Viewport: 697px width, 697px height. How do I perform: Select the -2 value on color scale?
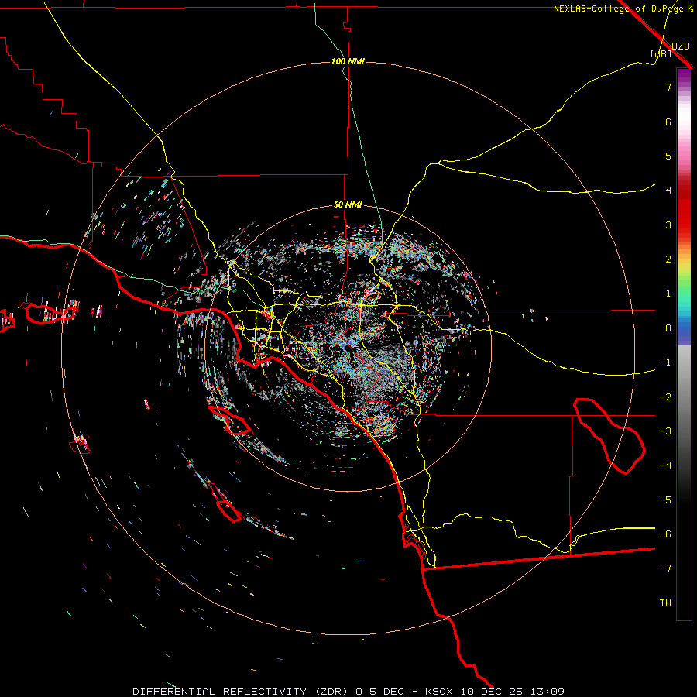(665, 397)
